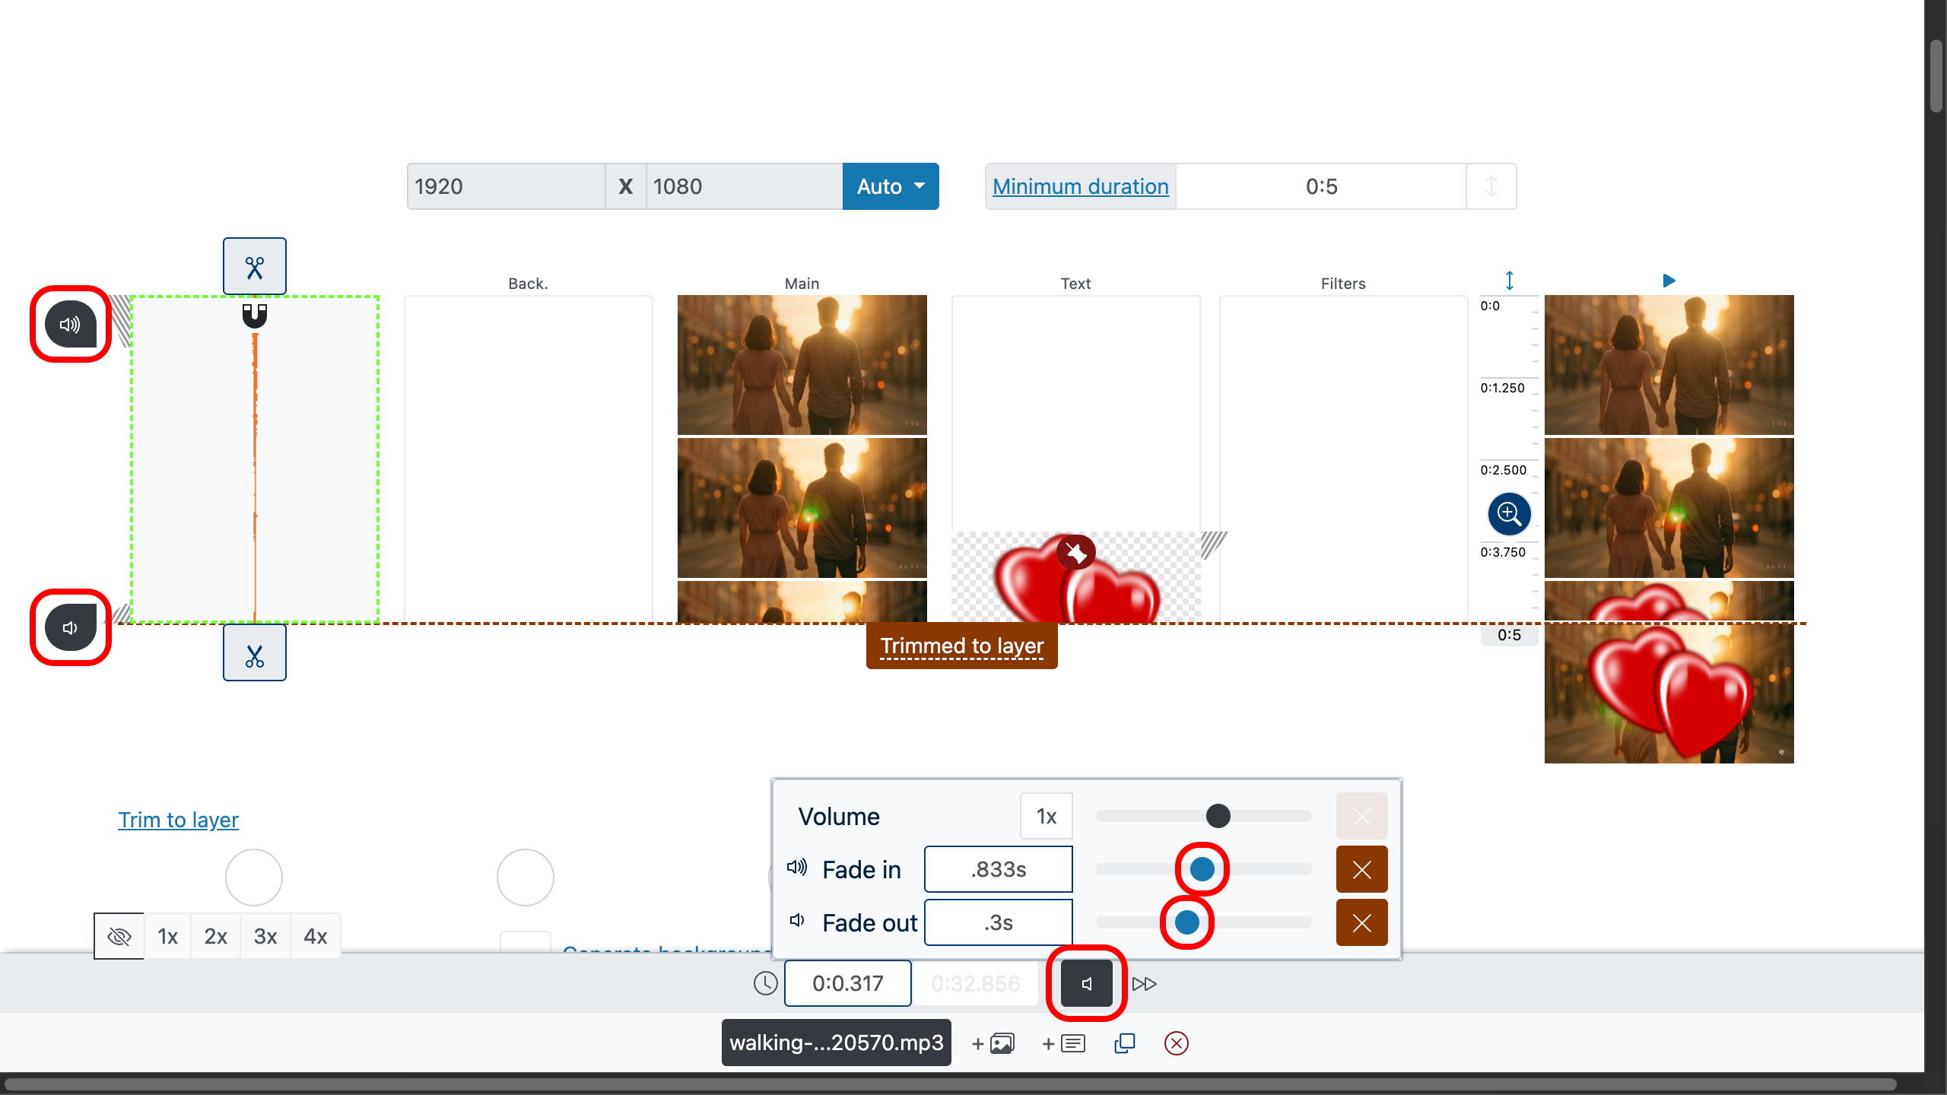1947x1095 pixels.
Task: Duplicate the audio track with the copy icon
Action: 1124,1043
